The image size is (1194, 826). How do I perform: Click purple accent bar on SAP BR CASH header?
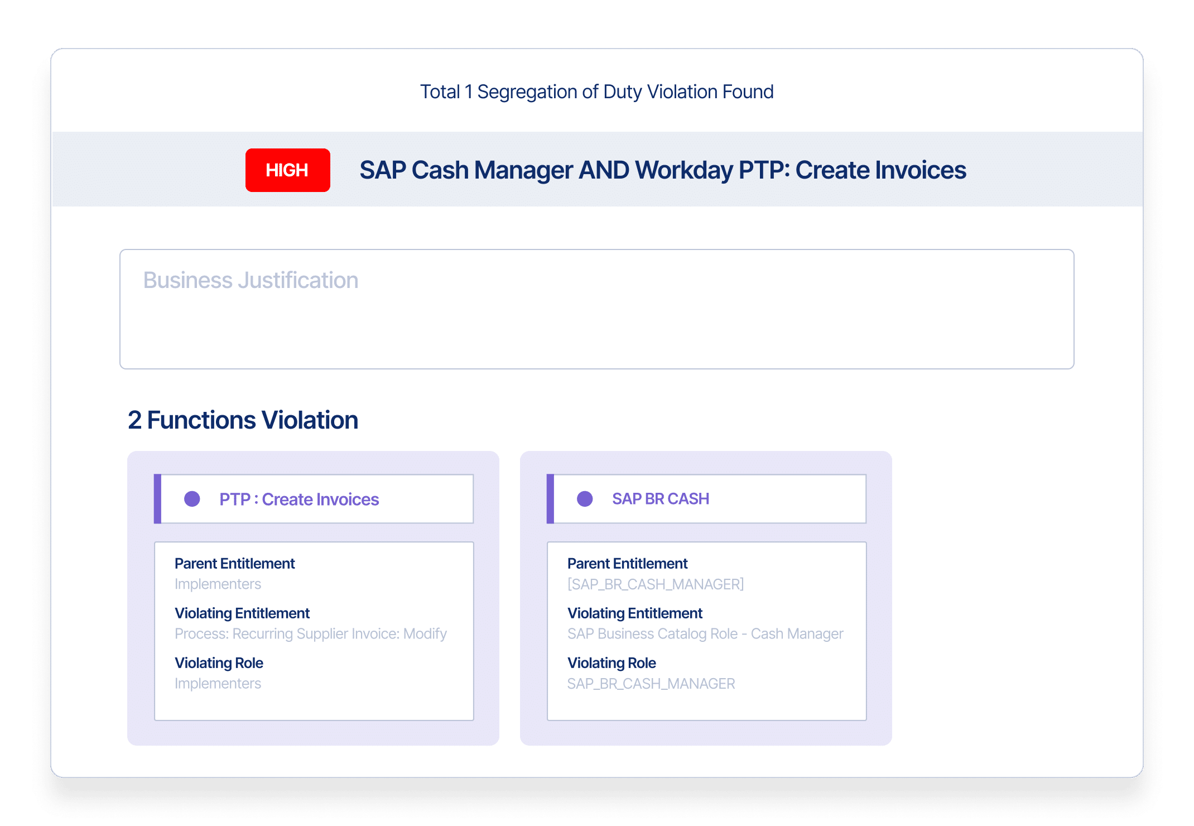click(550, 499)
